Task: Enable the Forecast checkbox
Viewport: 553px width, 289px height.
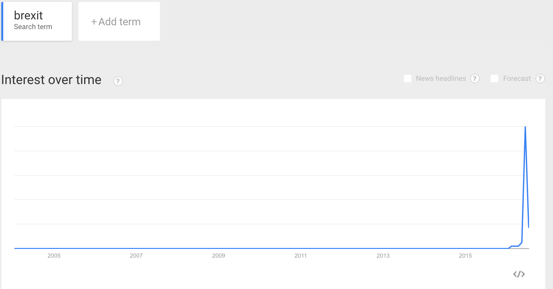Action: pos(494,79)
